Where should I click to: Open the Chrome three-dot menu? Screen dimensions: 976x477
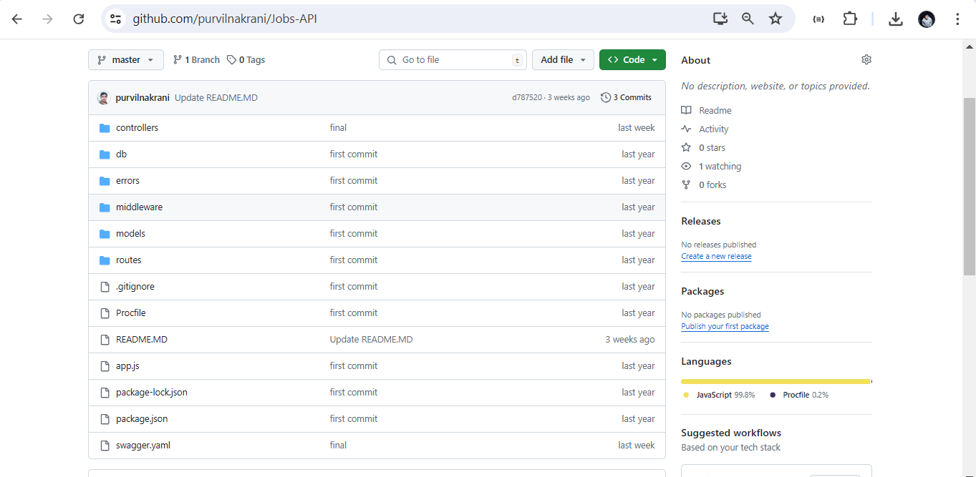pos(957,19)
